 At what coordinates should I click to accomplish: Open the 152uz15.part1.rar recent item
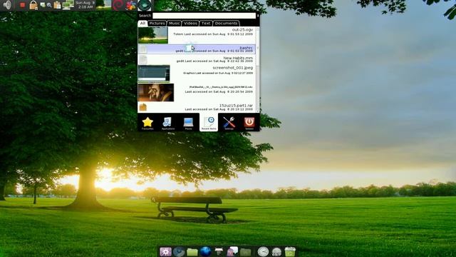[197, 107]
